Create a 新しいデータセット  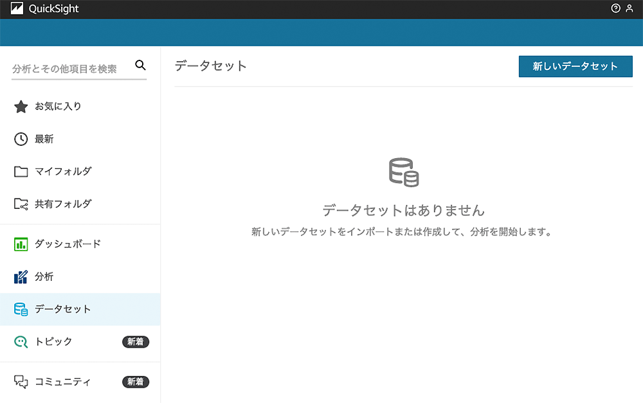575,66
